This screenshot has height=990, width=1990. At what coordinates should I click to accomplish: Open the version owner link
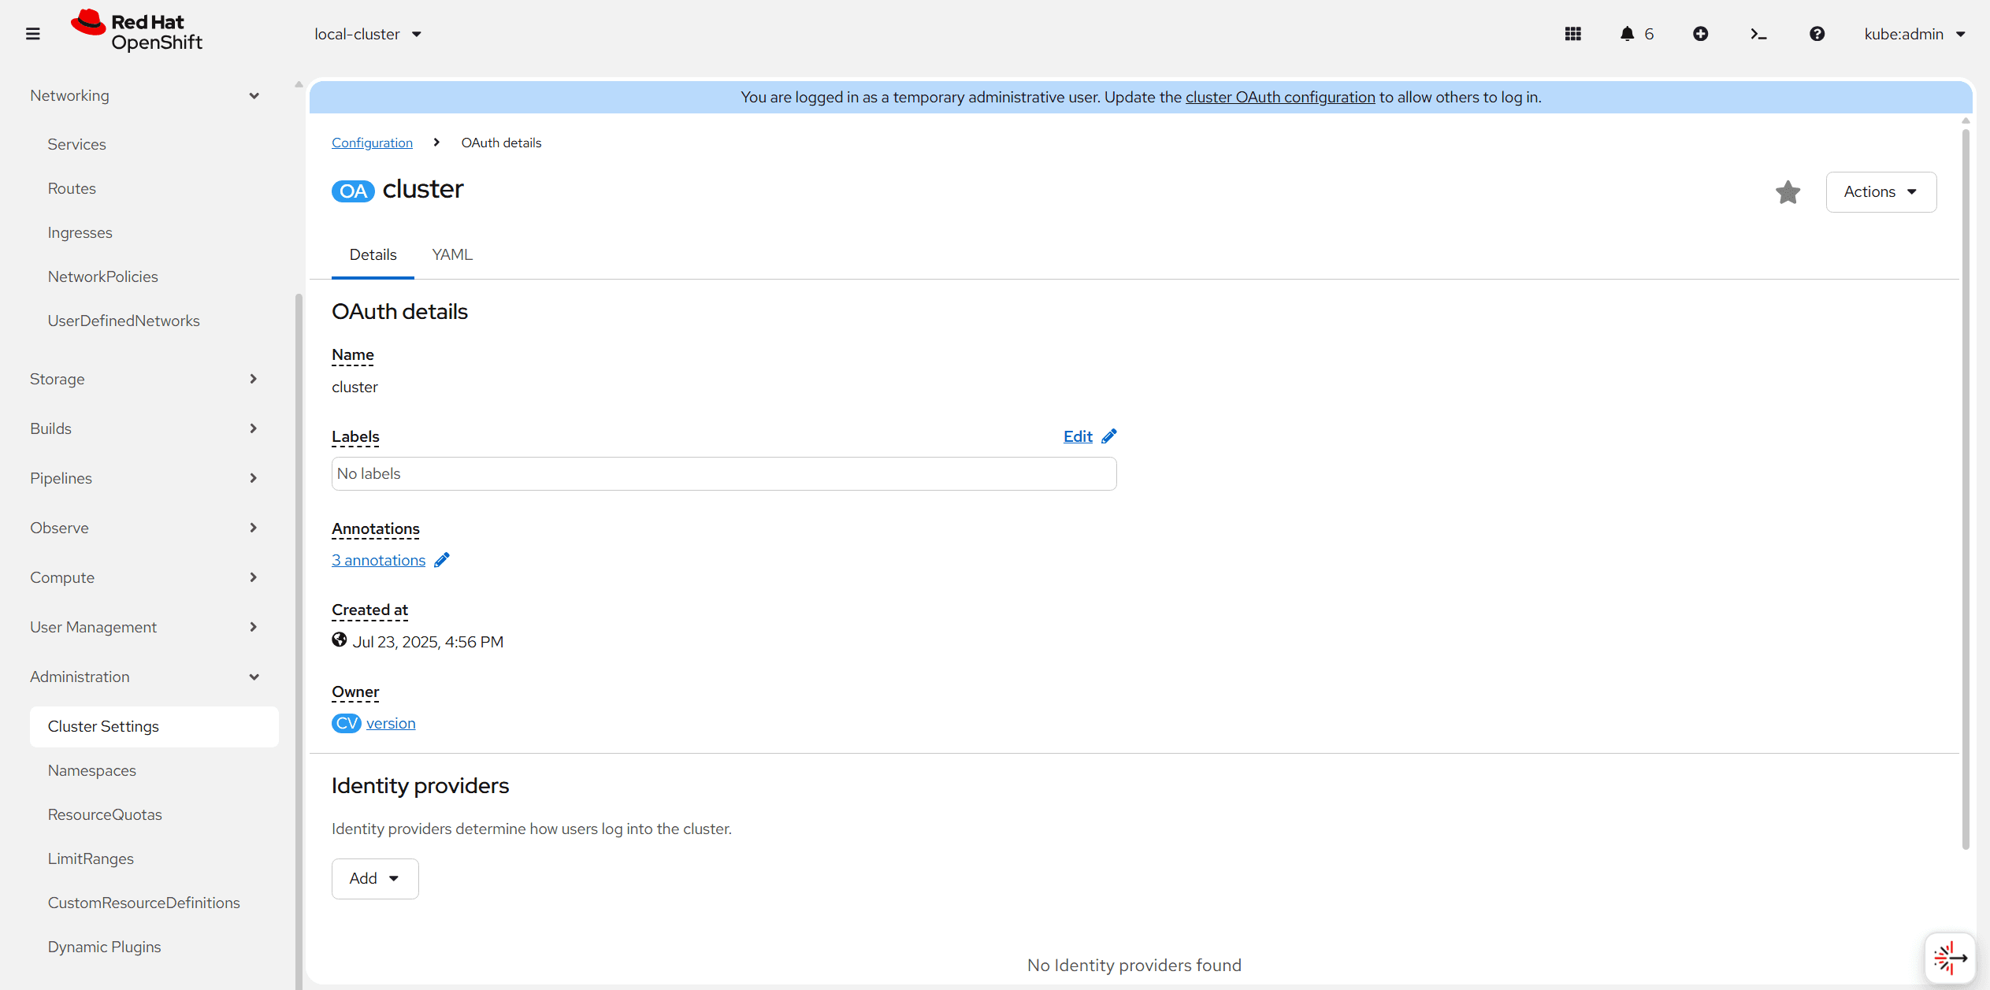(x=391, y=723)
